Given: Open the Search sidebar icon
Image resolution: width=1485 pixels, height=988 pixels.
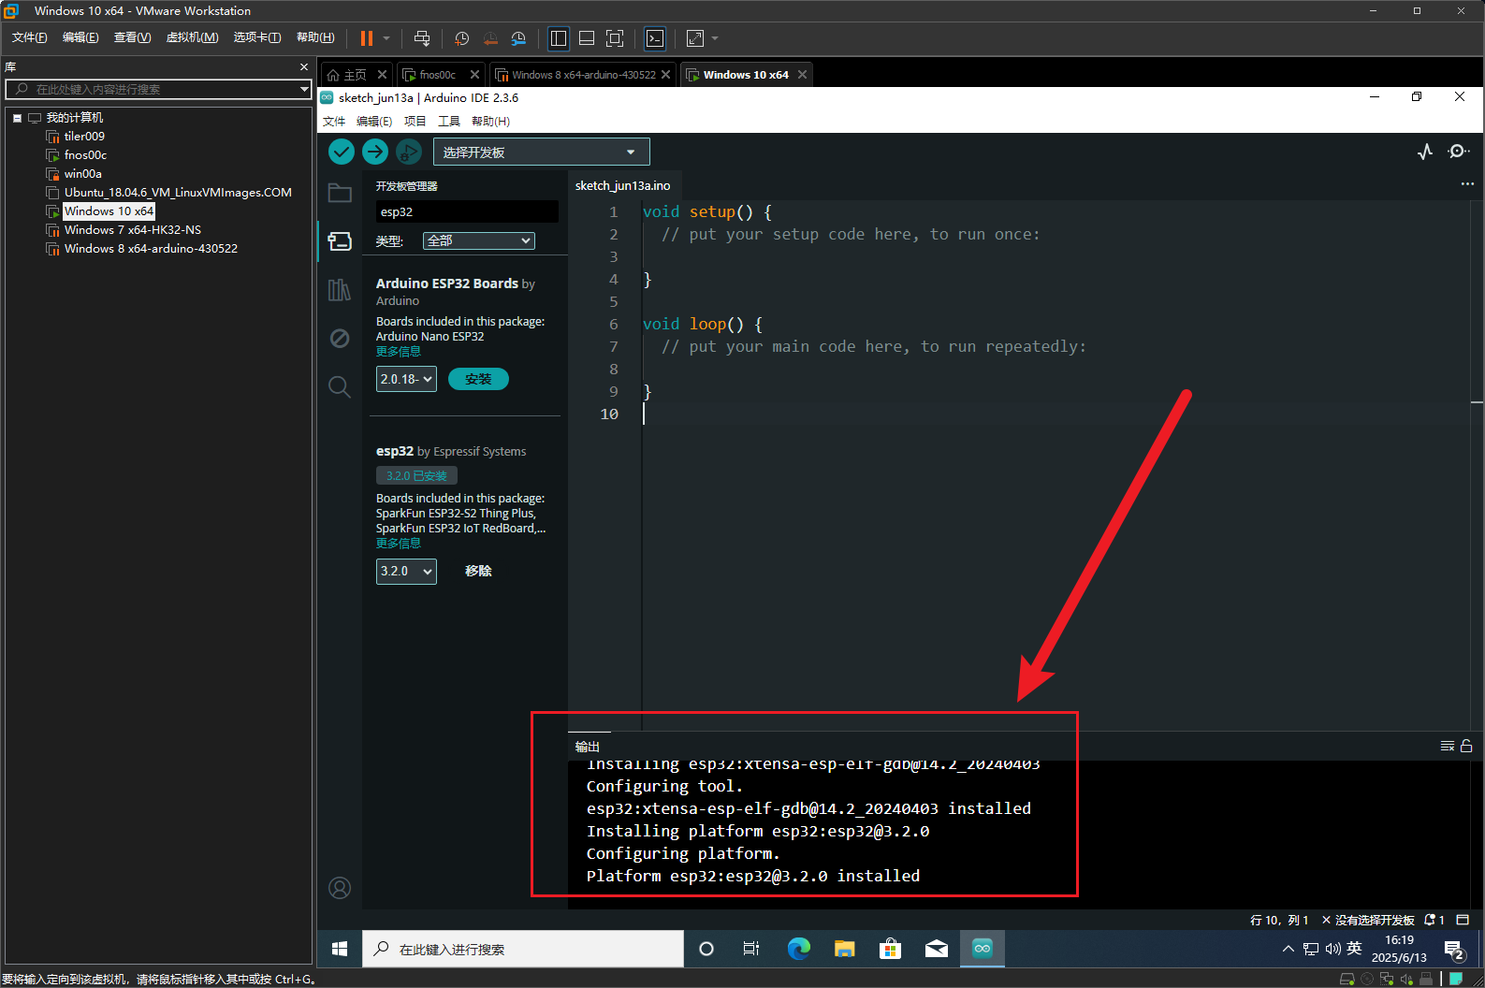Looking at the screenshot, I should click(x=340, y=386).
